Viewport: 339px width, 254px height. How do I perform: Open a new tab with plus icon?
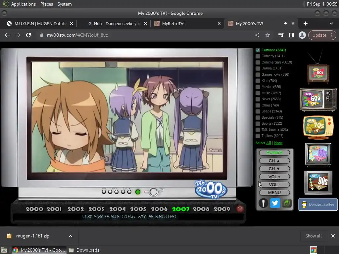(x=306, y=23)
